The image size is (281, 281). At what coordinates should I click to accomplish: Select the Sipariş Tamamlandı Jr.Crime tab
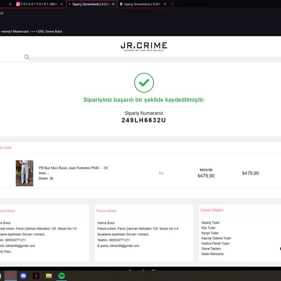click(91, 4)
